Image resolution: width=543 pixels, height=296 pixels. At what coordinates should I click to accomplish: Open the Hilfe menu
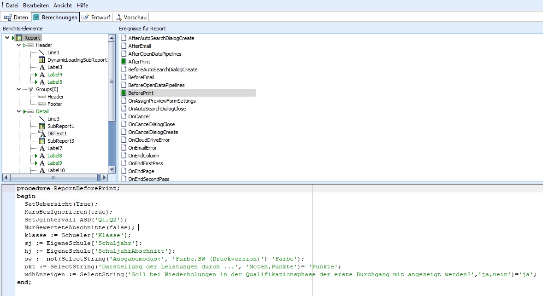[83, 6]
